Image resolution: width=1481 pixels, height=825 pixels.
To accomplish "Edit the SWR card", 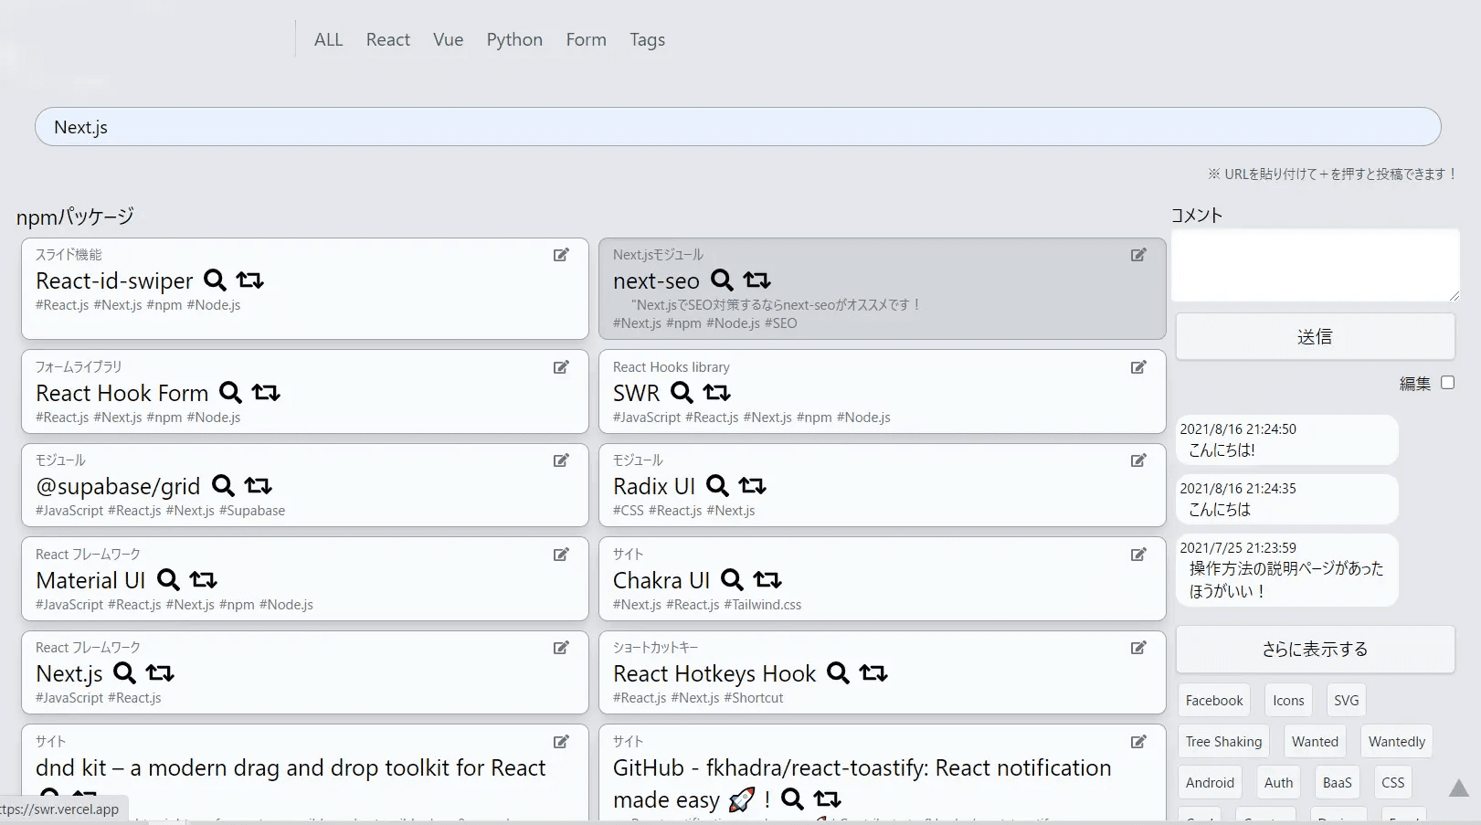I will [x=1138, y=367].
